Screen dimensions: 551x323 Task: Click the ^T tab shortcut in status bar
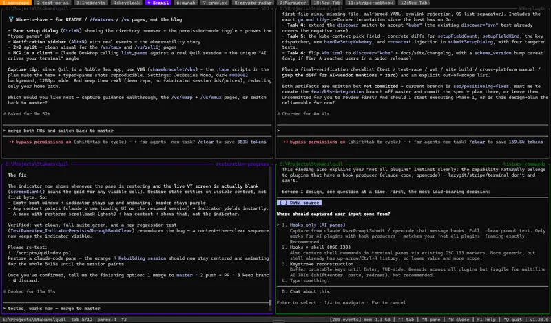tap(406, 320)
